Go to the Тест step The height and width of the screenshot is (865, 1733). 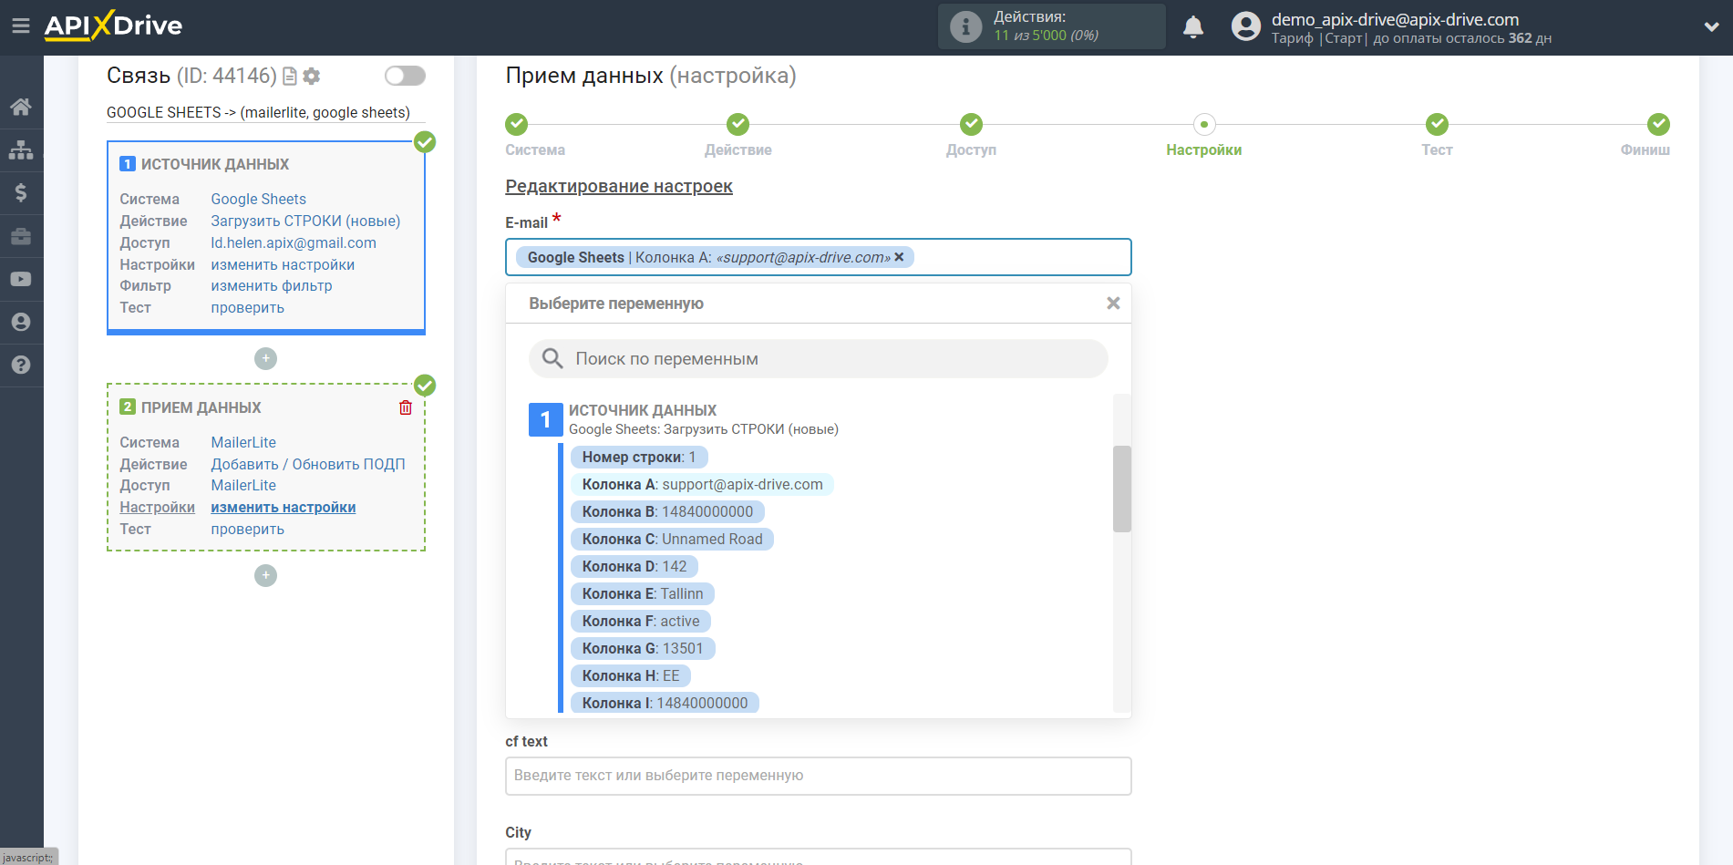coord(1437,136)
